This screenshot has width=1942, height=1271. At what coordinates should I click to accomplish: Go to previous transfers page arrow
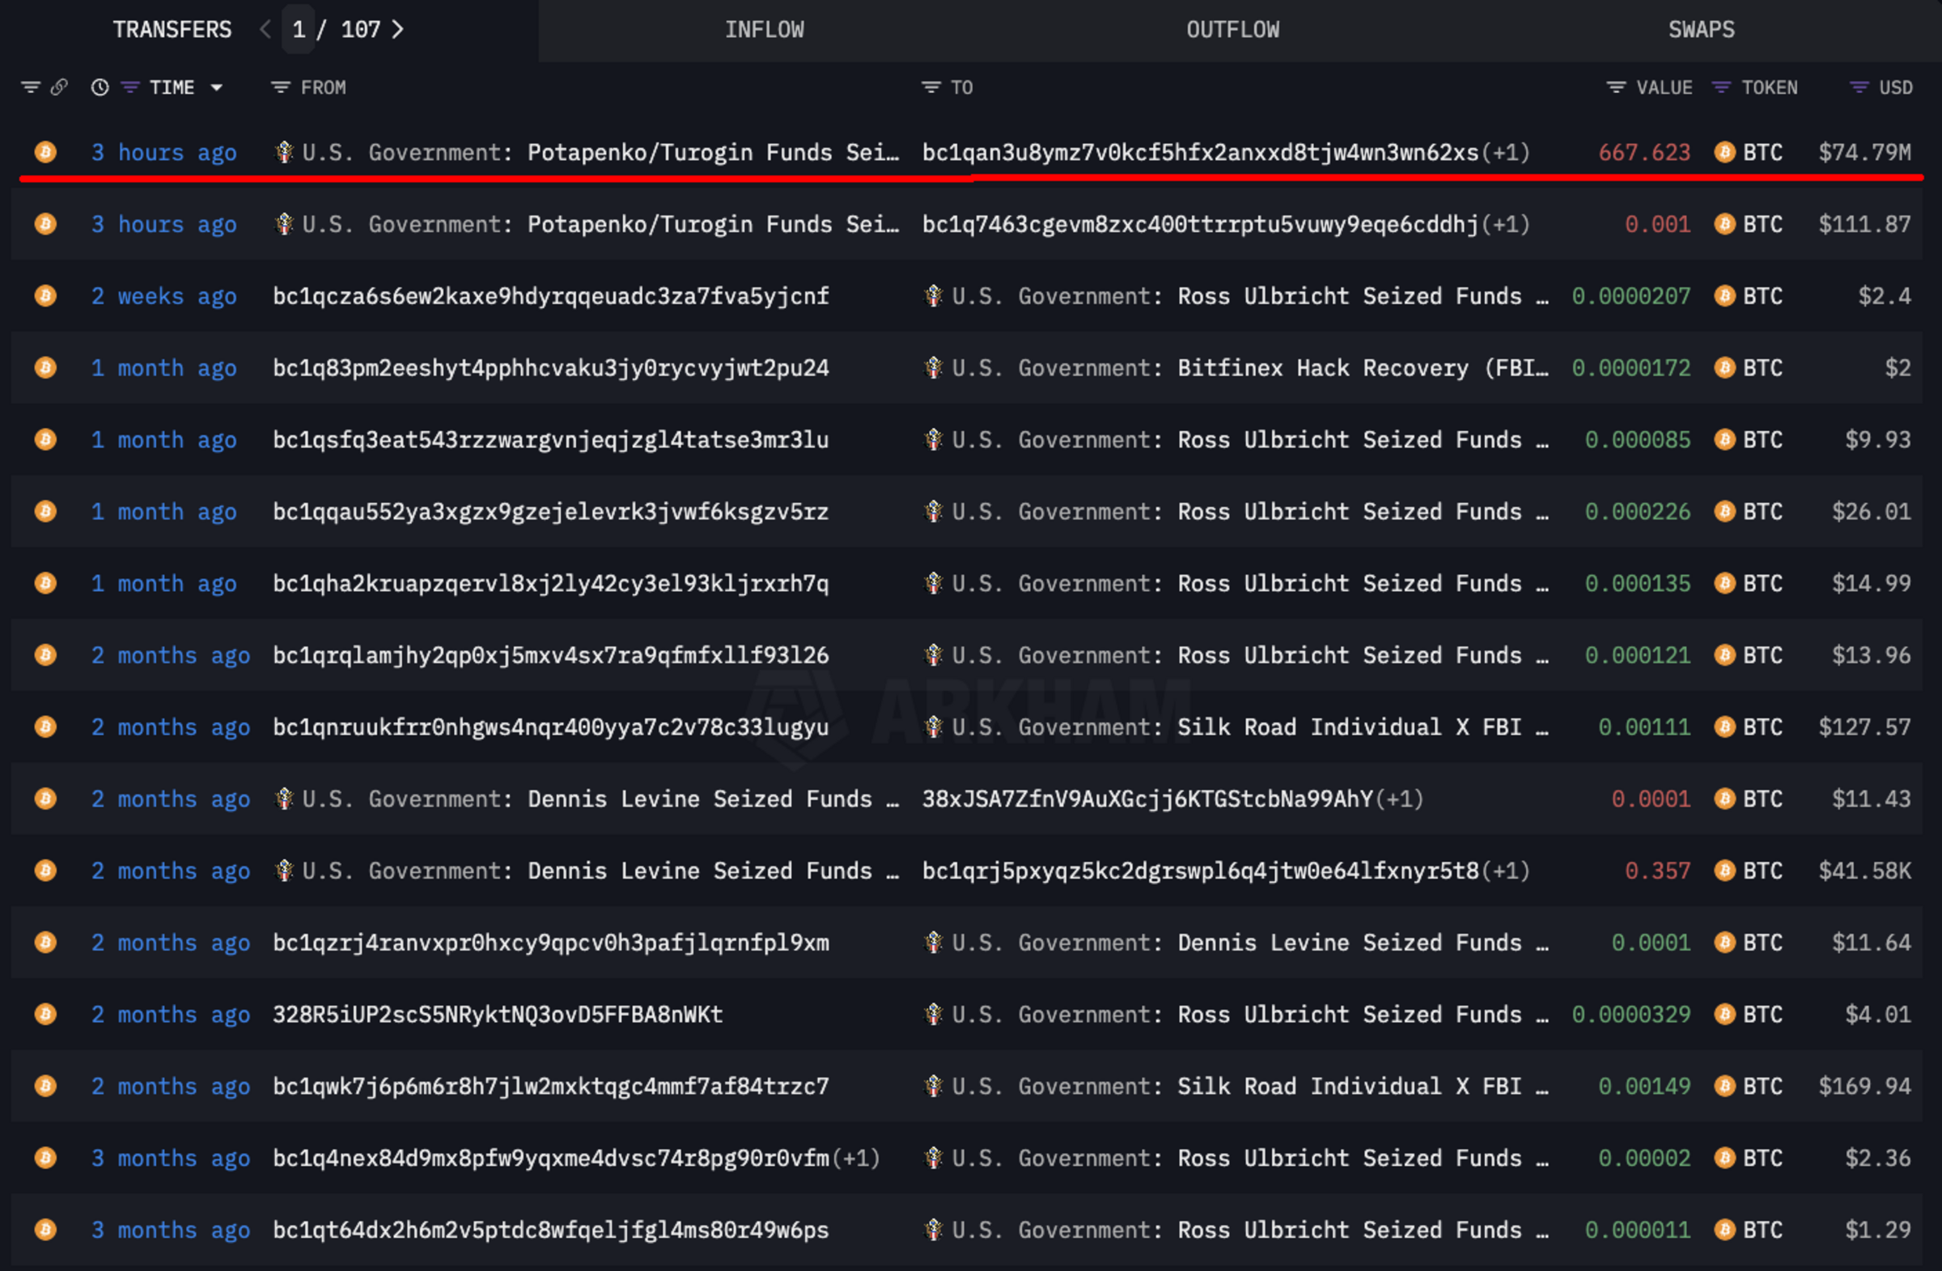(x=265, y=29)
